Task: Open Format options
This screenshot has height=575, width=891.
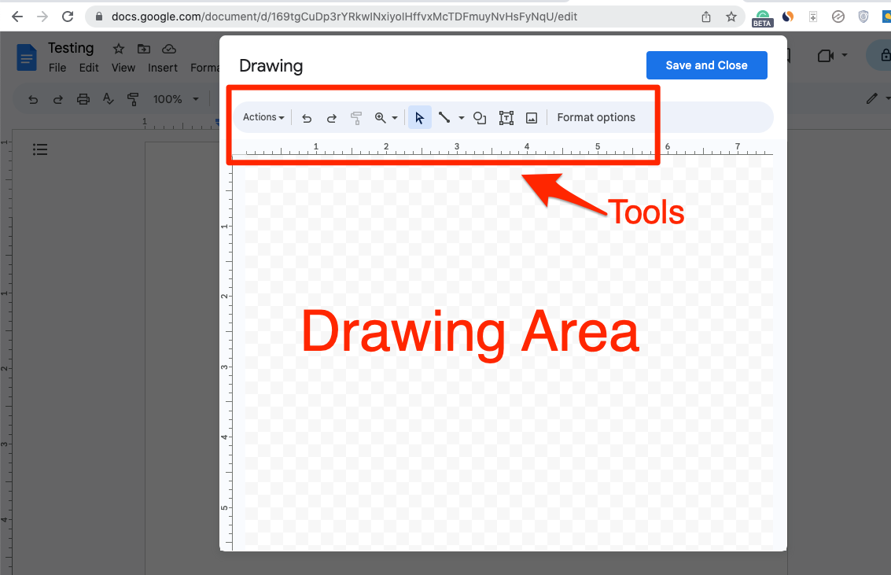Action: pos(596,117)
